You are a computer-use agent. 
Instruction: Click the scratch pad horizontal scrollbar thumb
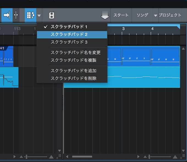coord(82,156)
